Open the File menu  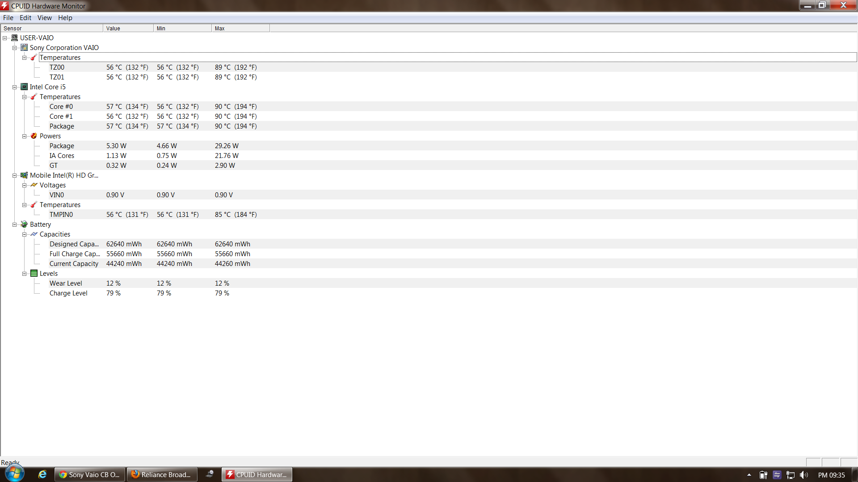tap(8, 18)
